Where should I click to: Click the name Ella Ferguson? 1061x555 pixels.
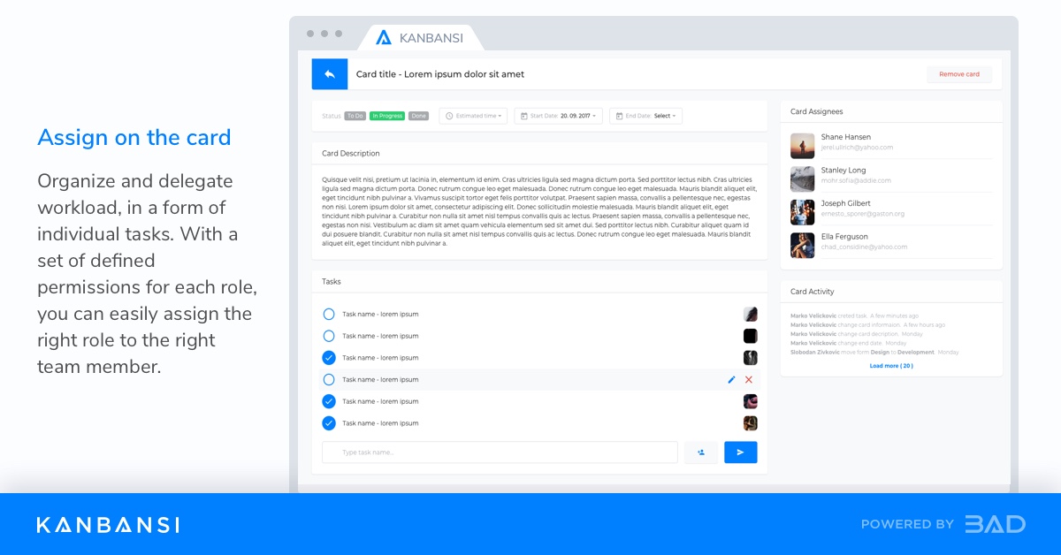(x=844, y=237)
